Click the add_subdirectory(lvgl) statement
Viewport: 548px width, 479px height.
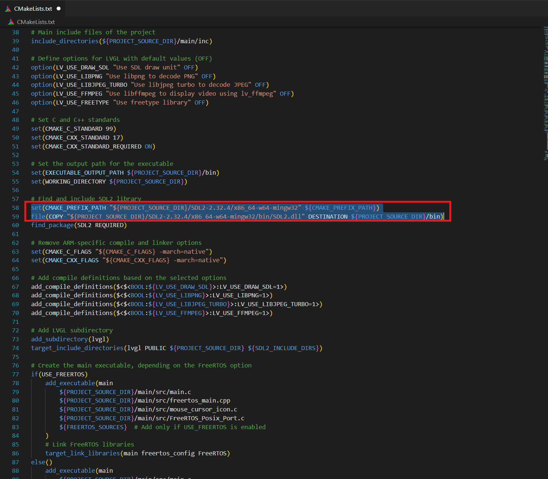coord(70,339)
